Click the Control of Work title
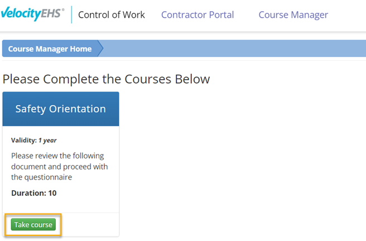 (x=112, y=15)
